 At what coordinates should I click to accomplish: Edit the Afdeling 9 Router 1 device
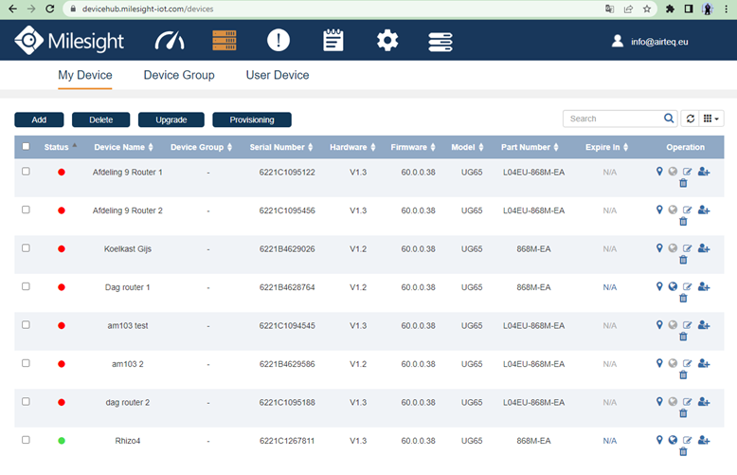(x=687, y=172)
